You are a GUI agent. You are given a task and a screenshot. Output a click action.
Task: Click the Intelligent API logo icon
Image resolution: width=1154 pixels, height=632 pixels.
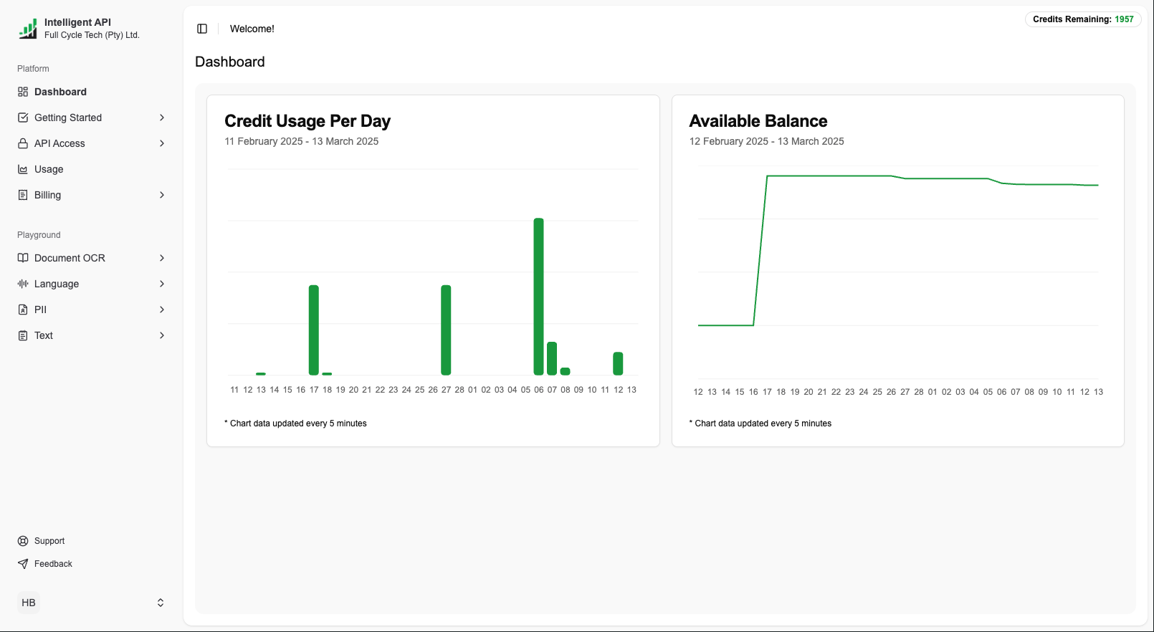pos(28,29)
